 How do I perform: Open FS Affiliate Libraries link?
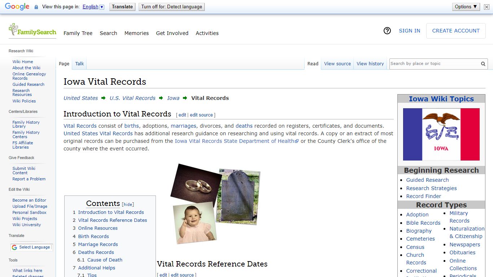point(23,145)
